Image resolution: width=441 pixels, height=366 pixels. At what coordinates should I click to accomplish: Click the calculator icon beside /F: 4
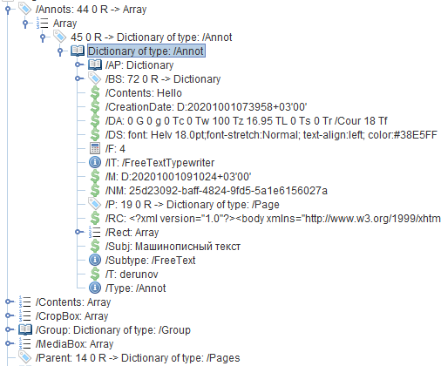95,148
